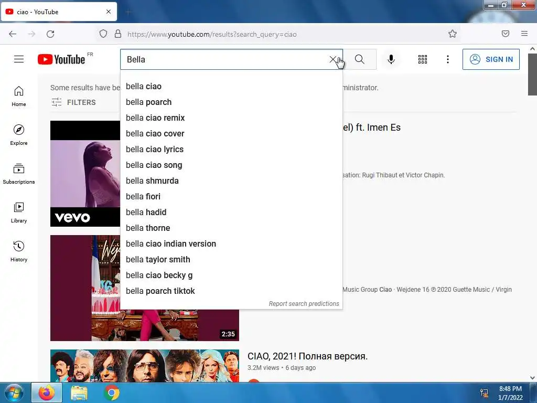Launch Chrome from the taskbar
Image resolution: width=537 pixels, height=403 pixels.
112,393
